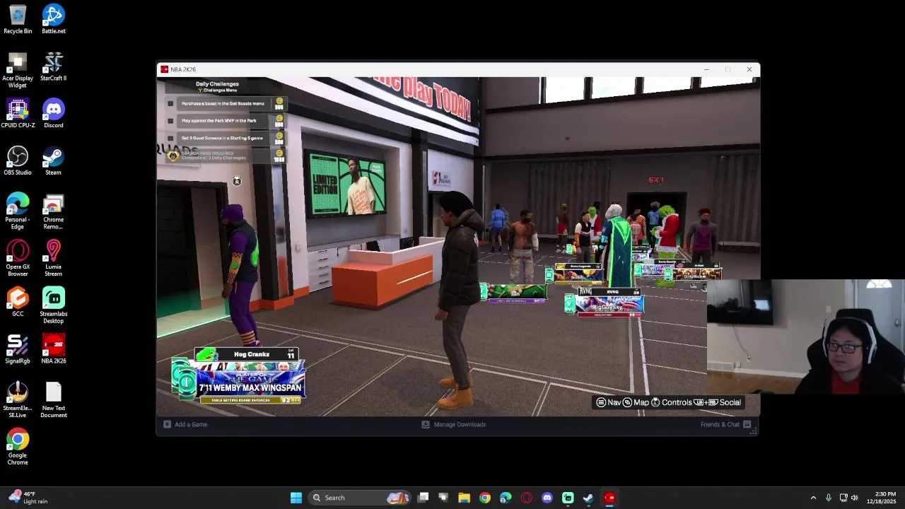The width and height of the screenshot is (905, 509).
Task: Open the Opera GX Browser shortcut
Action: pos(18,259)
